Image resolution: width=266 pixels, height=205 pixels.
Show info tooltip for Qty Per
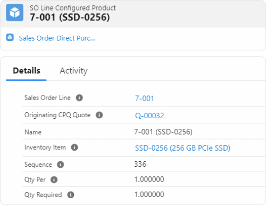54,179
